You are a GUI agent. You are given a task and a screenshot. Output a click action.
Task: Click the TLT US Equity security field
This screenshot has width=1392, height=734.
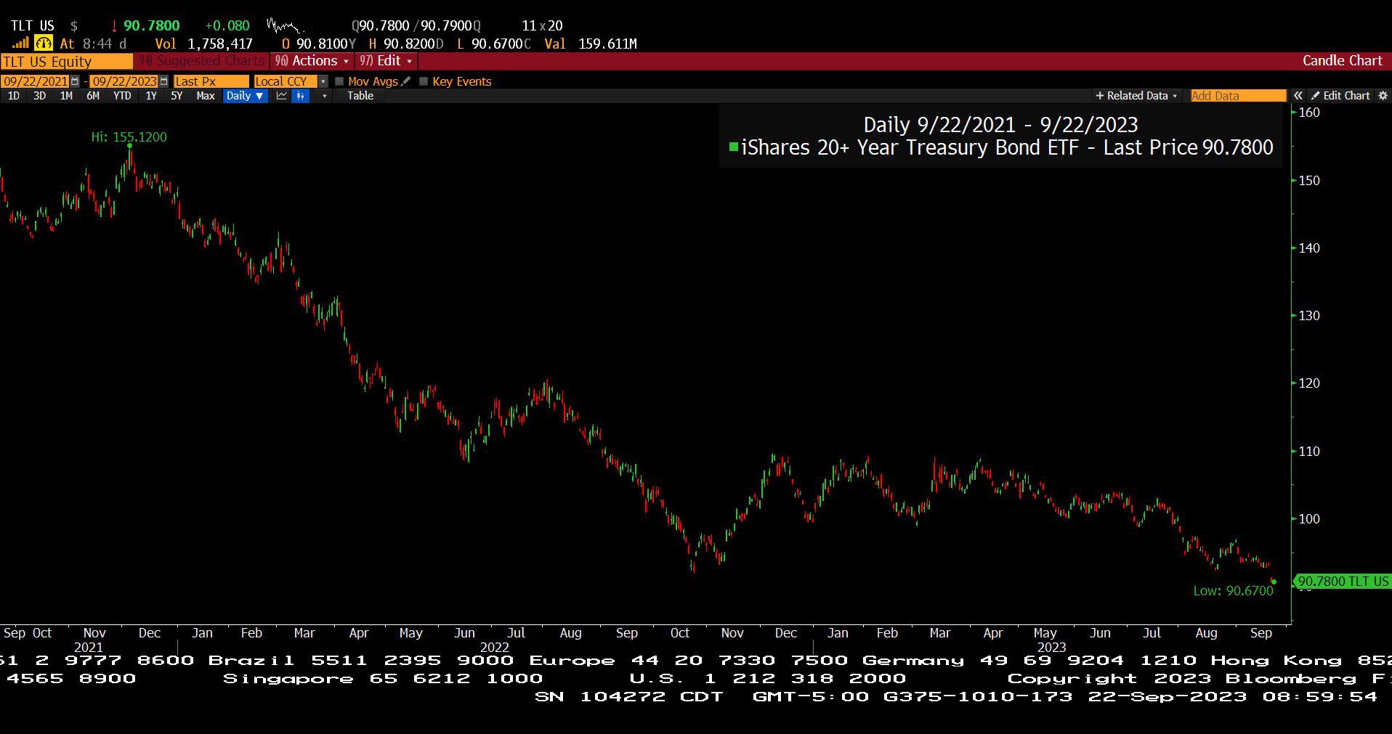point(66,61)
